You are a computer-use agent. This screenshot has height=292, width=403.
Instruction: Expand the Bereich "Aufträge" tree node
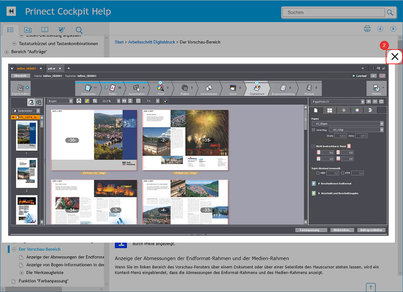point(7,51)
